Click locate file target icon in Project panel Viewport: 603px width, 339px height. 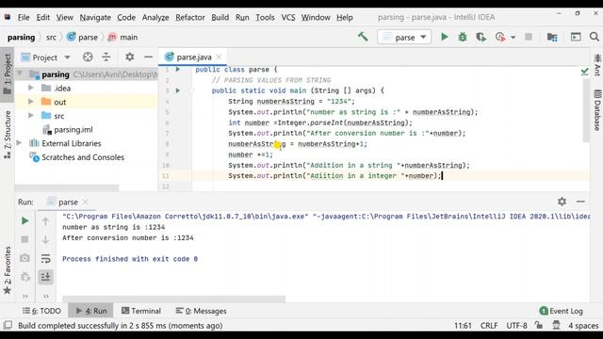[88, 57]
